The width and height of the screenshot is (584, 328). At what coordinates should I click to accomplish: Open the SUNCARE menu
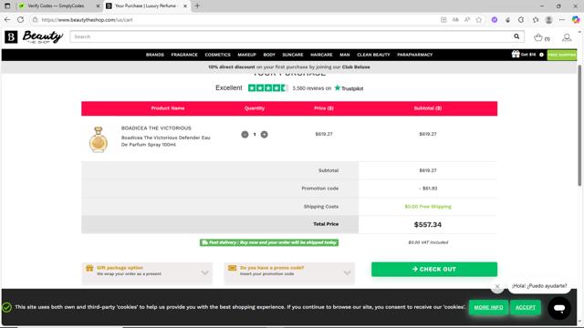click(x=293, y=55)
